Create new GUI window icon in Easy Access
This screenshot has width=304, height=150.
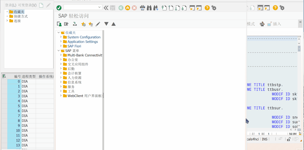(x=192, y=8)
